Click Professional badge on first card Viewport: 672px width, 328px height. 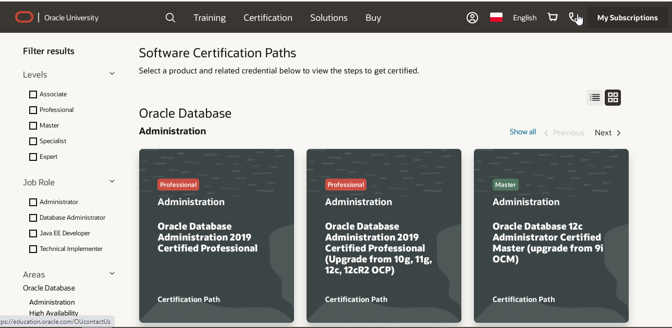[178, 185]
